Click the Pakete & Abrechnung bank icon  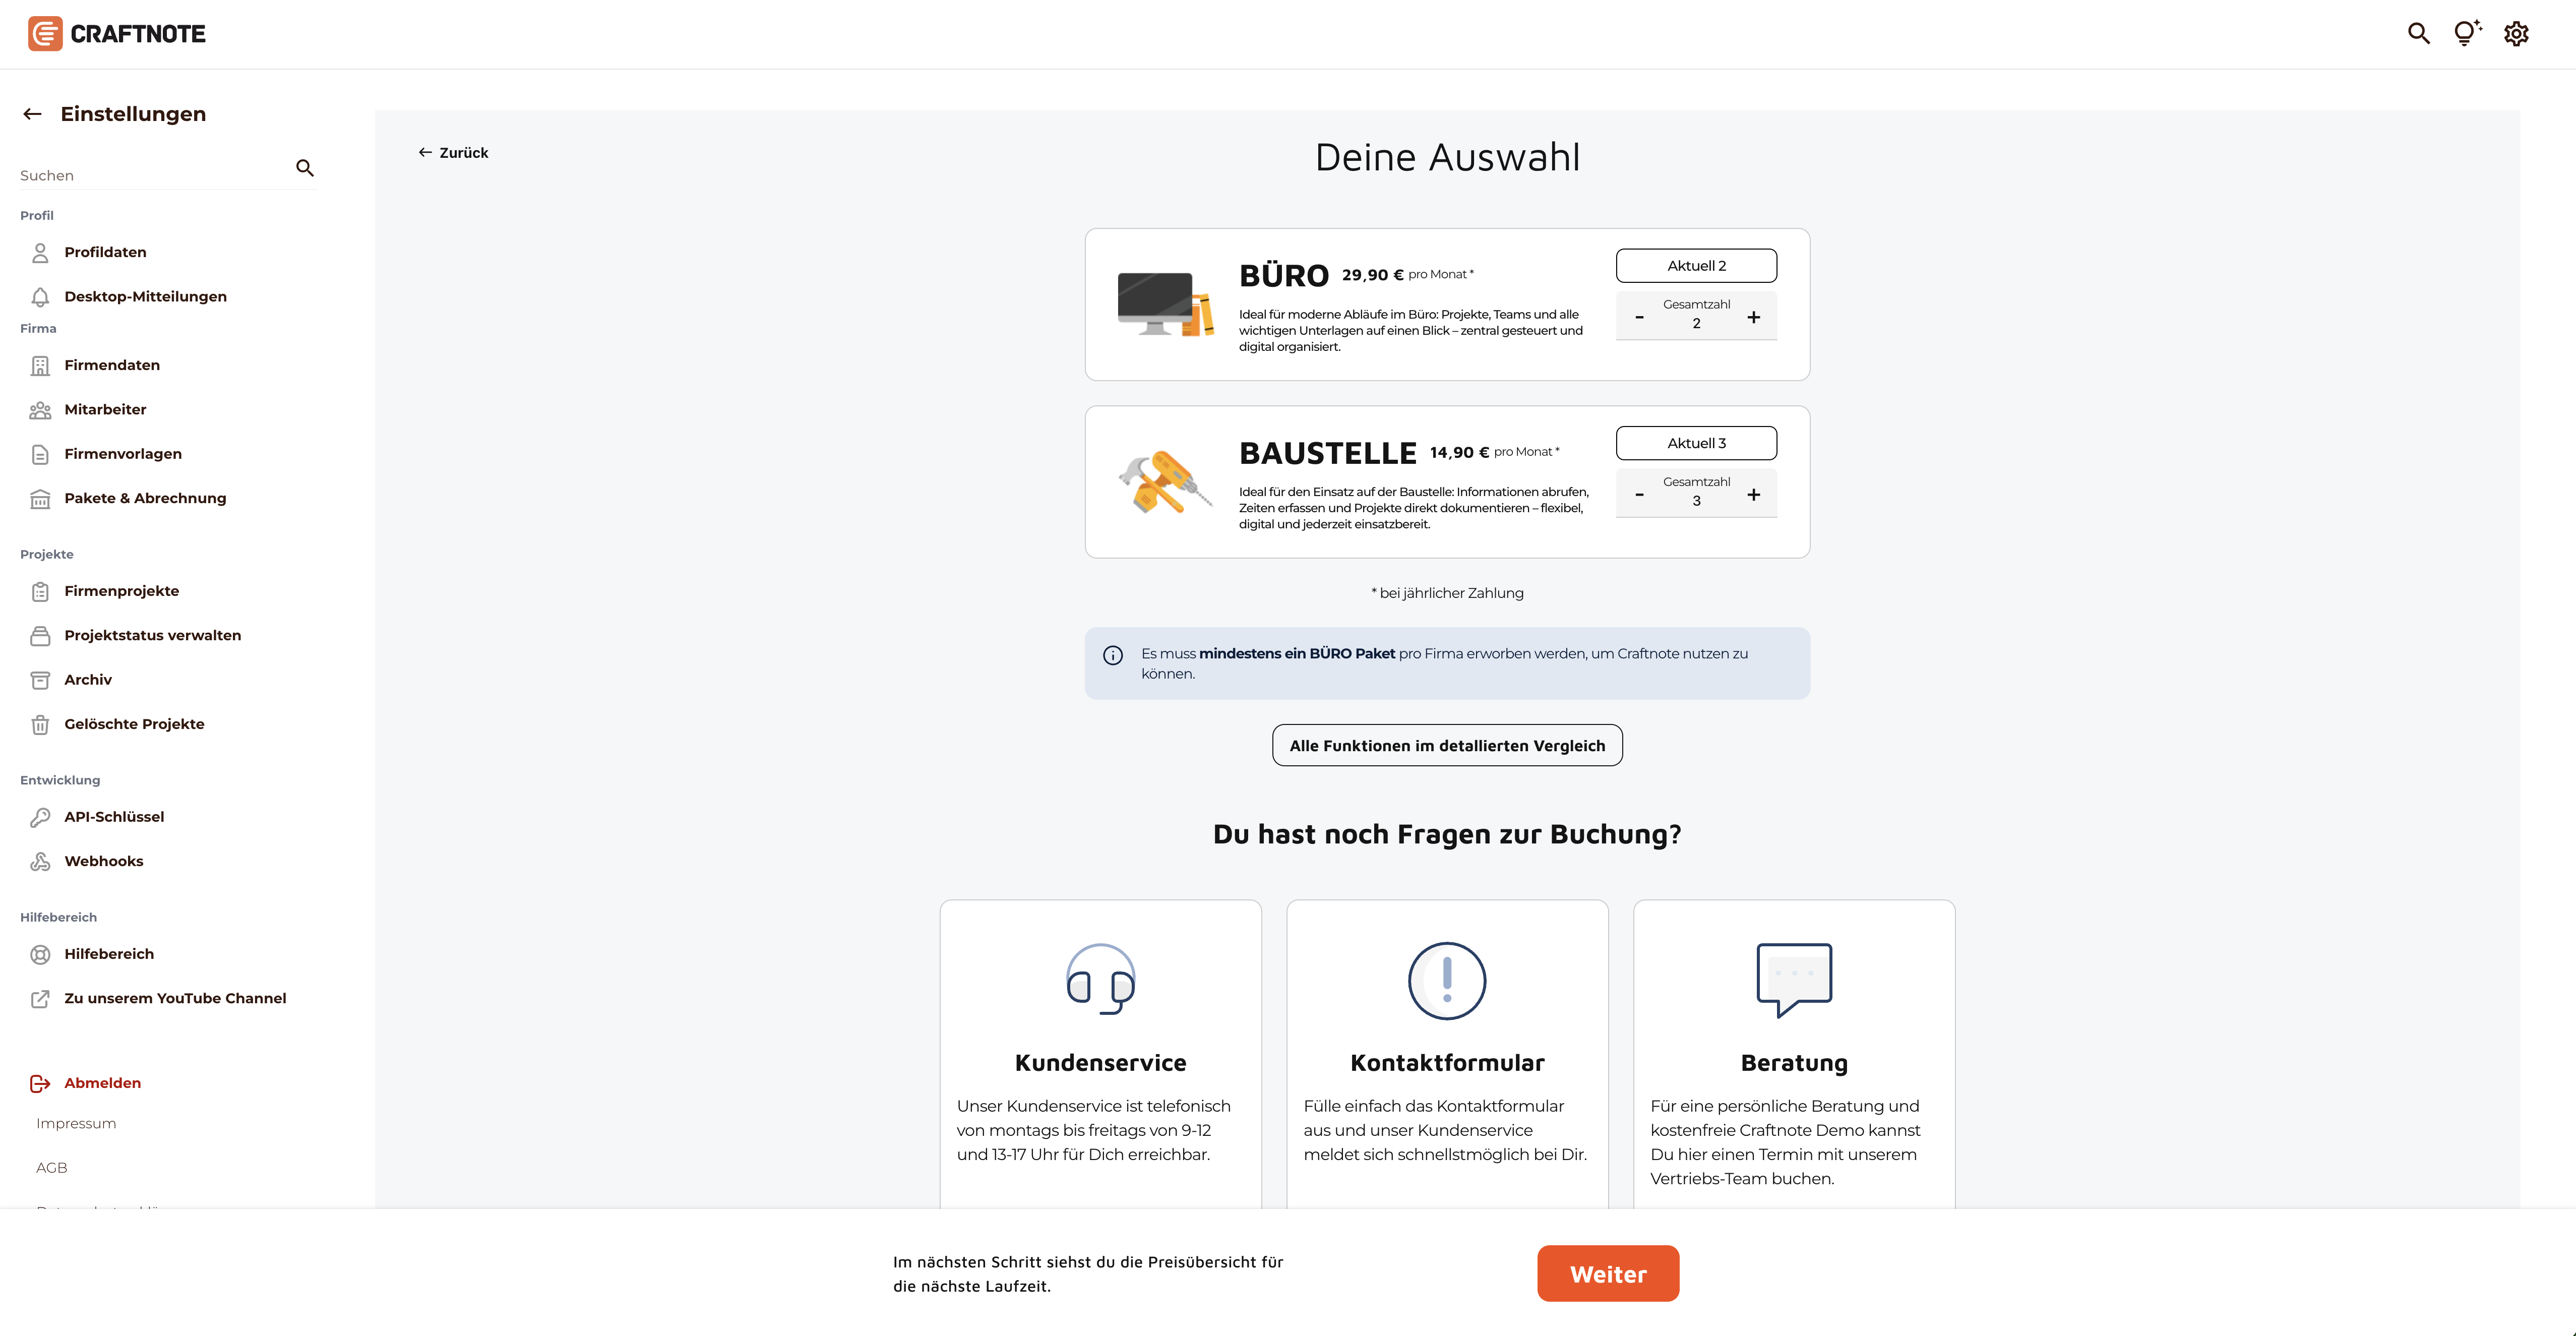pyautogui.click(x=40, y=498)
